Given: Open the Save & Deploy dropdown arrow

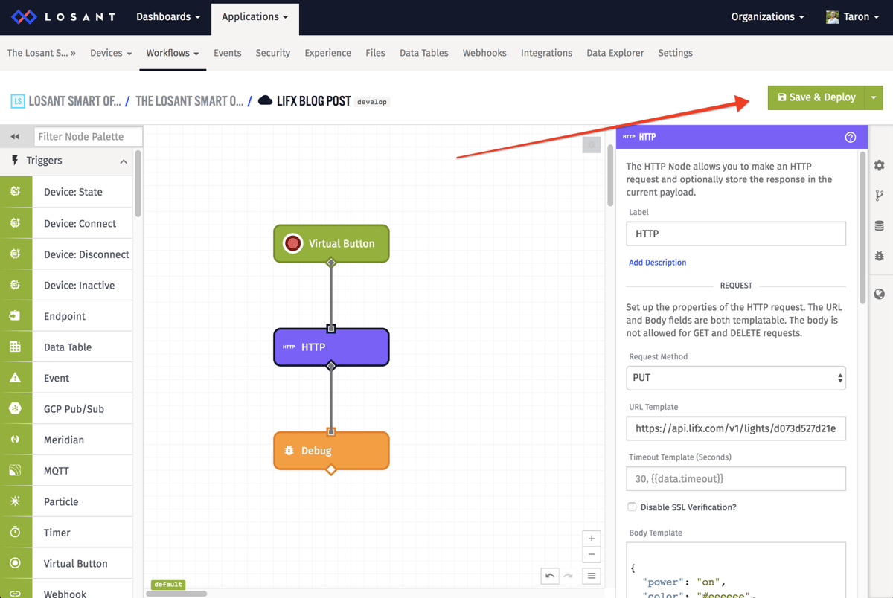Looking at the screenshot, I should (872, 97).
